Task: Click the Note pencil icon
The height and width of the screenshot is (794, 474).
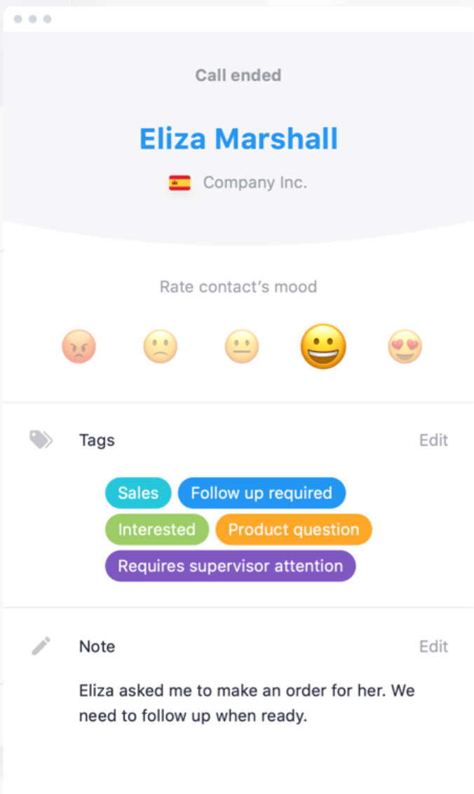Action: coord(41,646)
